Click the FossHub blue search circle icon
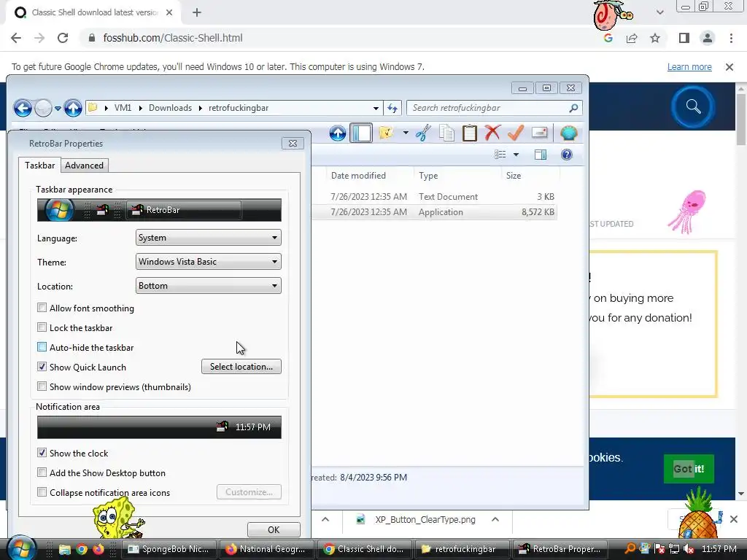The width and height of the screenshot is (747, 560). click(693, 106)
